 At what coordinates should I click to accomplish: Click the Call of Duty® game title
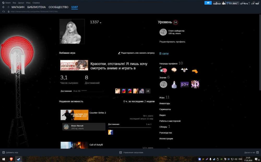[x=96, y=145]
